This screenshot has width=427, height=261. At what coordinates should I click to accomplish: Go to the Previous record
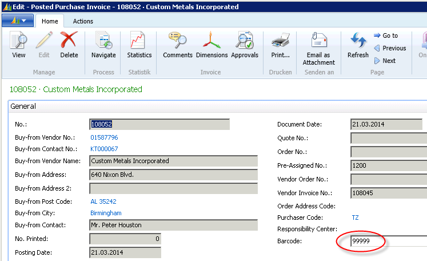point(389,48)
